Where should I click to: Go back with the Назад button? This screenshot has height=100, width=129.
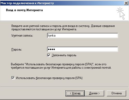tap(75, 93)
